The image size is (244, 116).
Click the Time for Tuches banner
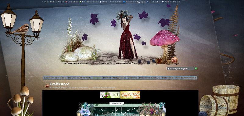130,95
